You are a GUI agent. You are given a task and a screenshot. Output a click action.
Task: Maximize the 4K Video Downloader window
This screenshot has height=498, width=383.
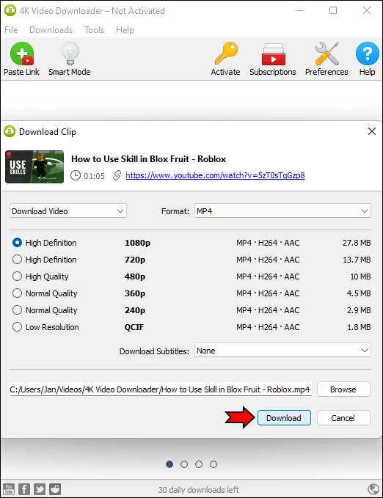pos(333,10)
